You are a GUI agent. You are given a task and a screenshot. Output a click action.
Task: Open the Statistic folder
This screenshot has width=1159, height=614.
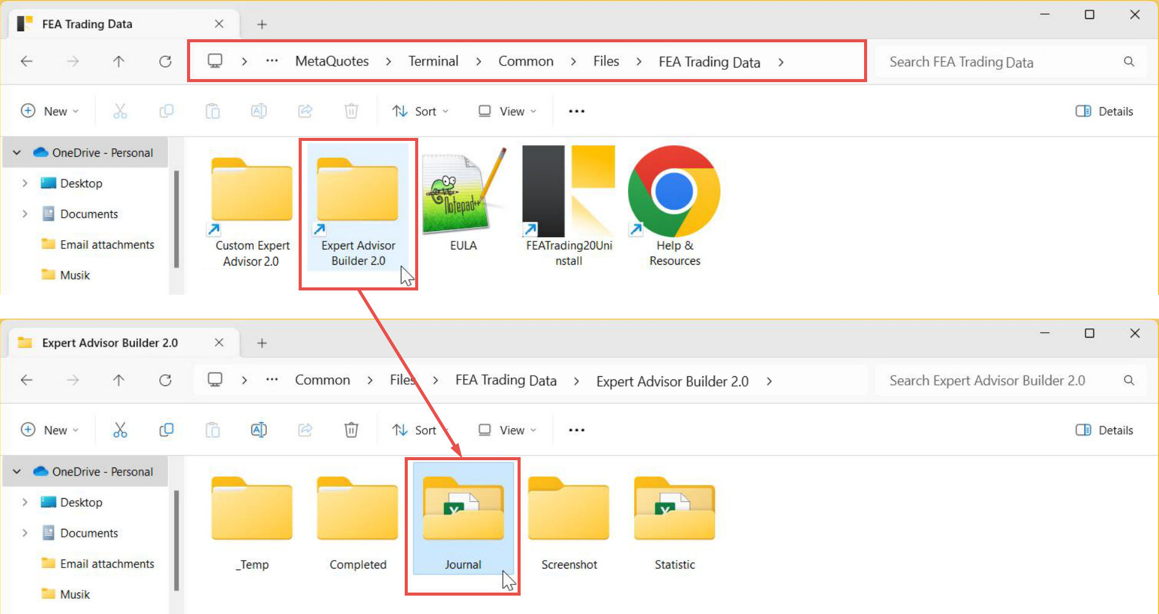(675, 524)
